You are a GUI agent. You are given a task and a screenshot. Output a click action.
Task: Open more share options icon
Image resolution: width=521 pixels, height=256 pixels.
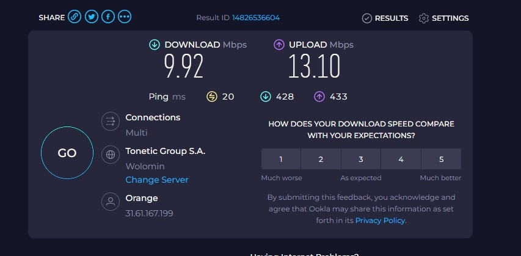pyautogui.click(x=125, y=17)
